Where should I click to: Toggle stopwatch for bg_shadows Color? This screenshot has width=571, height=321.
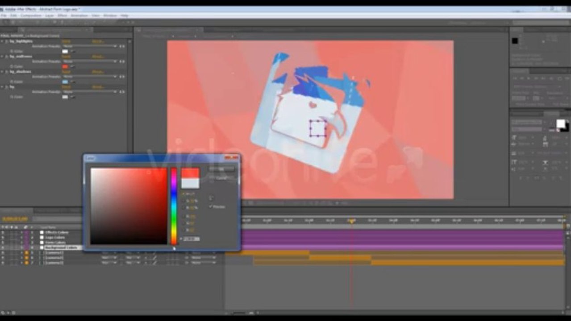[12, 82]
